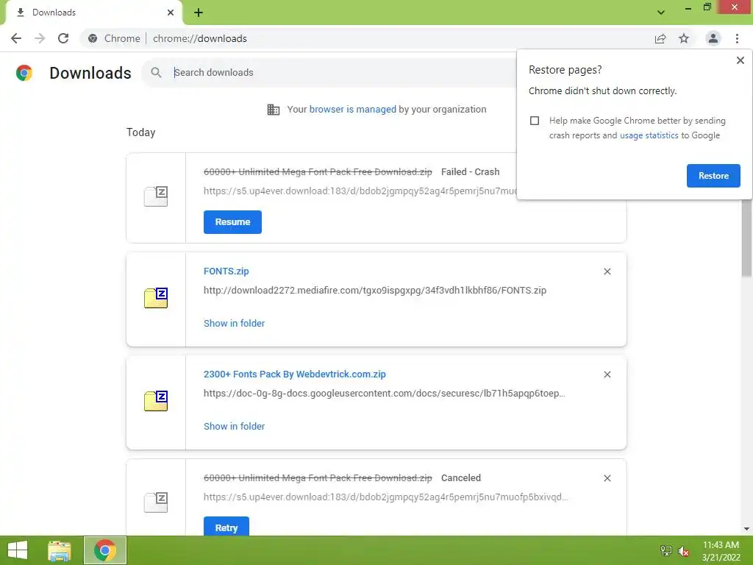
Task: Open 2300+ Fonts Pack By Webdevtrick.com.zip
Action: (294, 374)
